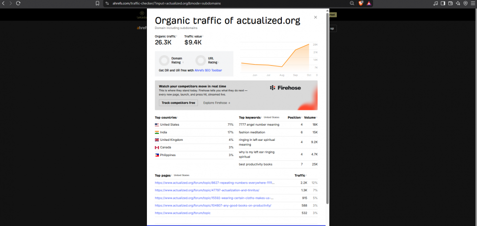Open the actualization-and-tinnitus forum topic link
The image size is (477, 226).
pos(207,190)
